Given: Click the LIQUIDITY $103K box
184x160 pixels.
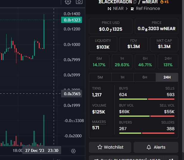Looking at the screenshot, I should (x=103, y=44).
